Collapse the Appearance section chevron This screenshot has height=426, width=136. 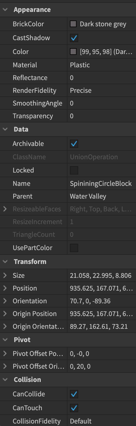pos(5,9)
